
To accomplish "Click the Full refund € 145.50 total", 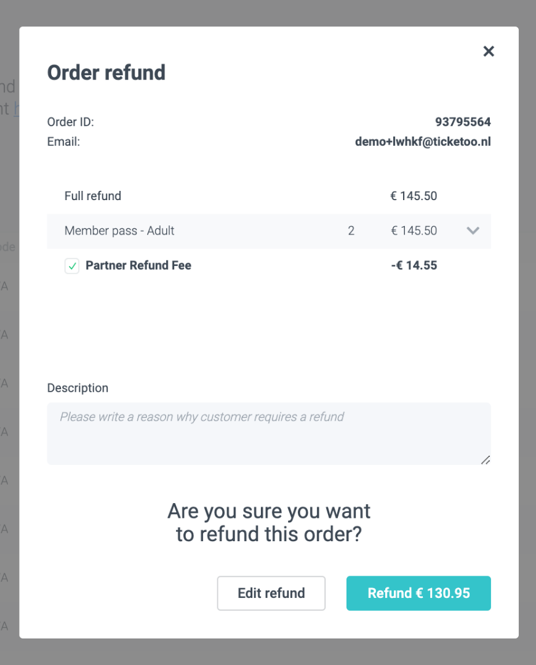I will [414, 196].
